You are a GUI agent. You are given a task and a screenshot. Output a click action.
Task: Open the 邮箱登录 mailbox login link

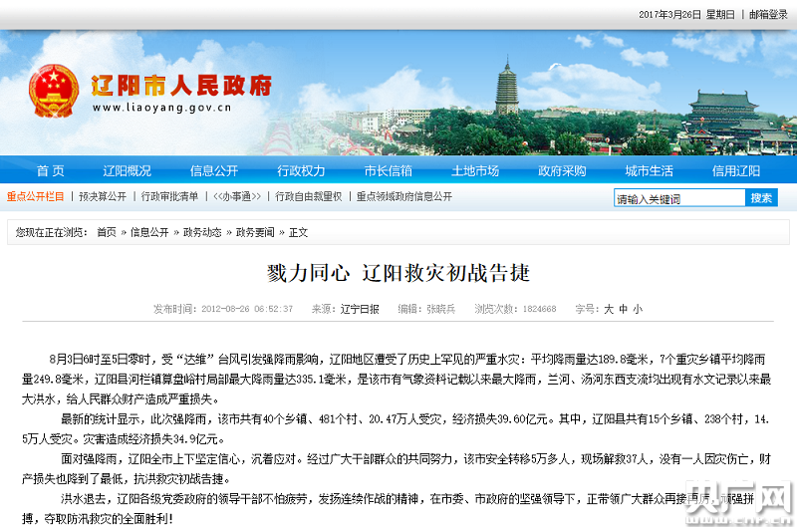(766, 14)
